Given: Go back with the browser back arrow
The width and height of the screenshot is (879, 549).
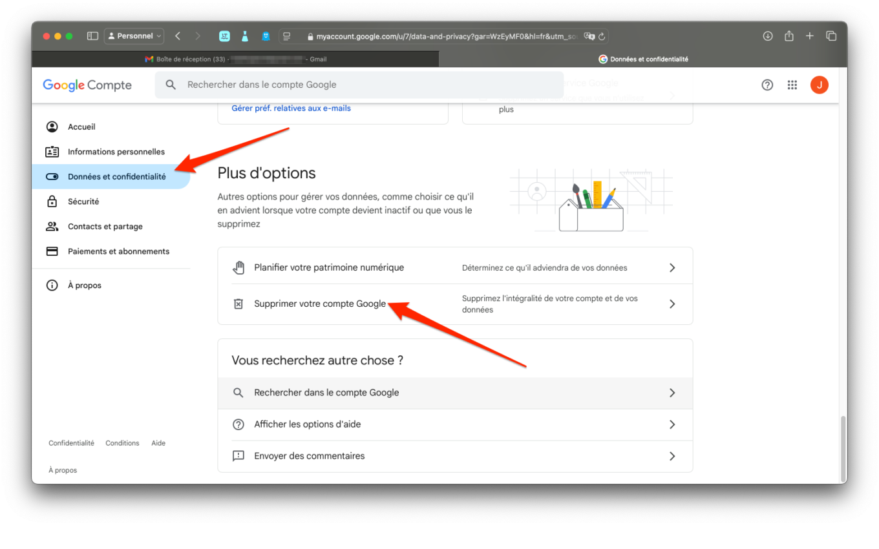Looking at the screenshot, I should click(178, 36).
